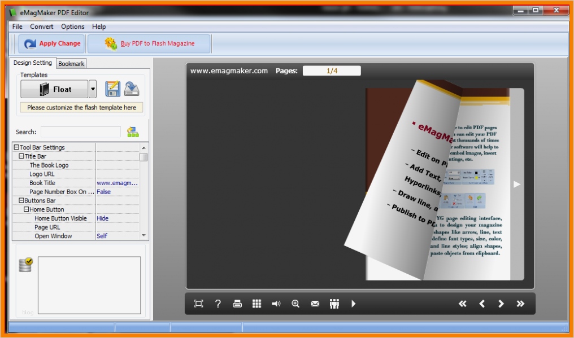Switch to the Bookmark tab
Viewport: 574px width, 338px height.
coord(71,63)
